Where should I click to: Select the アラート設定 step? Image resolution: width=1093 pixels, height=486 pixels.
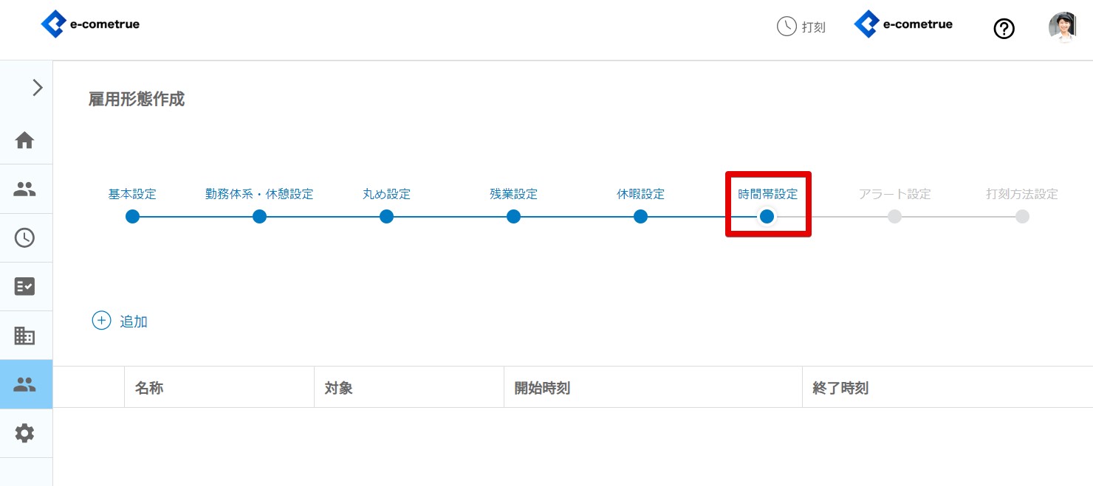click(x=894, y=216)
